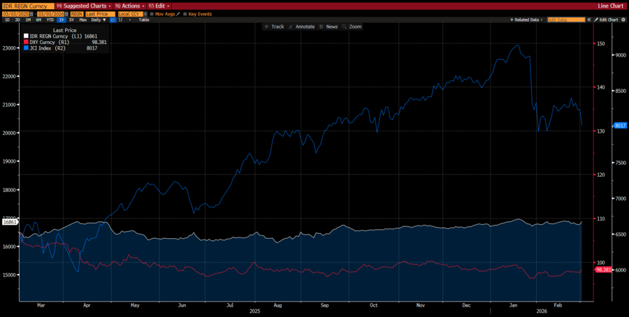Select the line chart type icon
Screen dimensions: 629x317
(111, 20)
